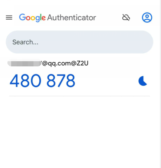
Task: Click the divider line below the code
Action: tap(80, 96)
